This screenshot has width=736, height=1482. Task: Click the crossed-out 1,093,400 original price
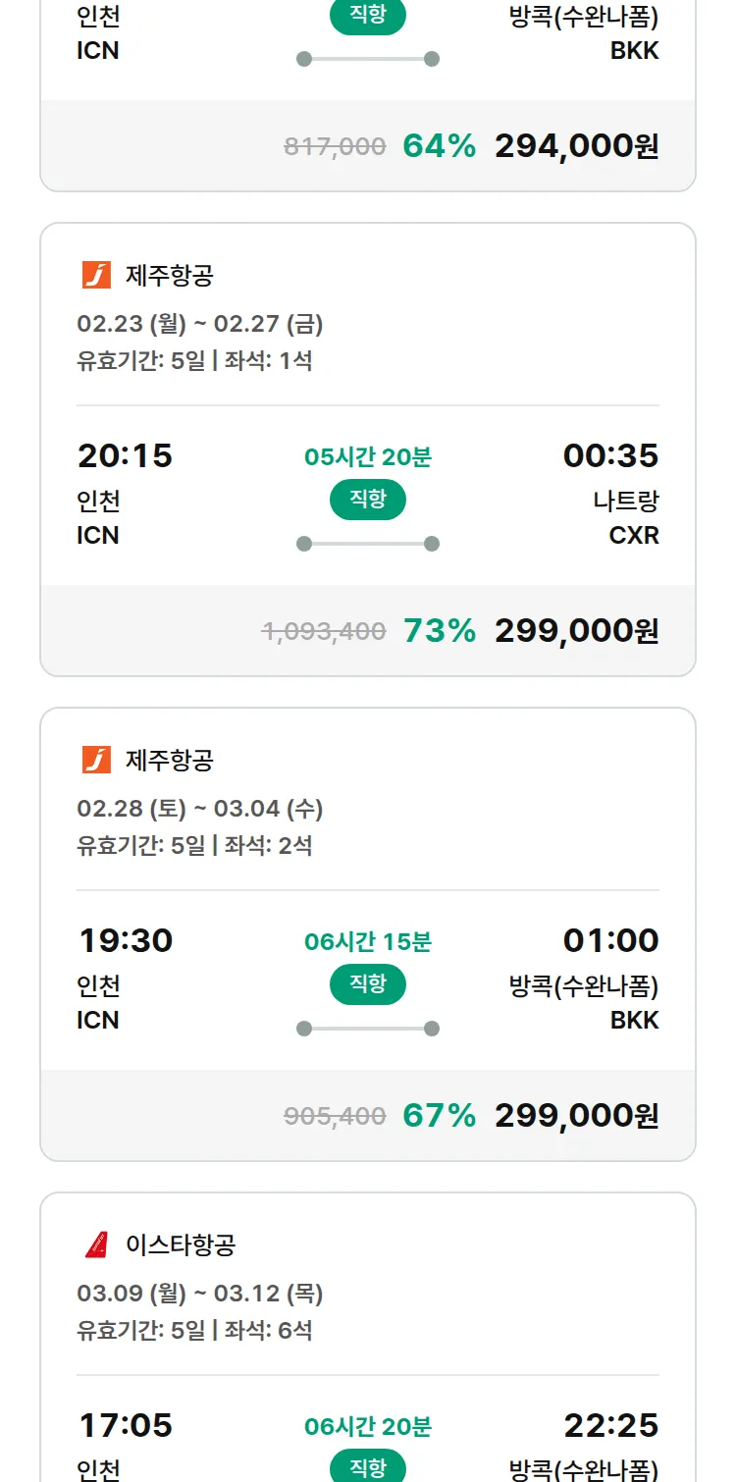pyautogui.click(x=324, y=631)
